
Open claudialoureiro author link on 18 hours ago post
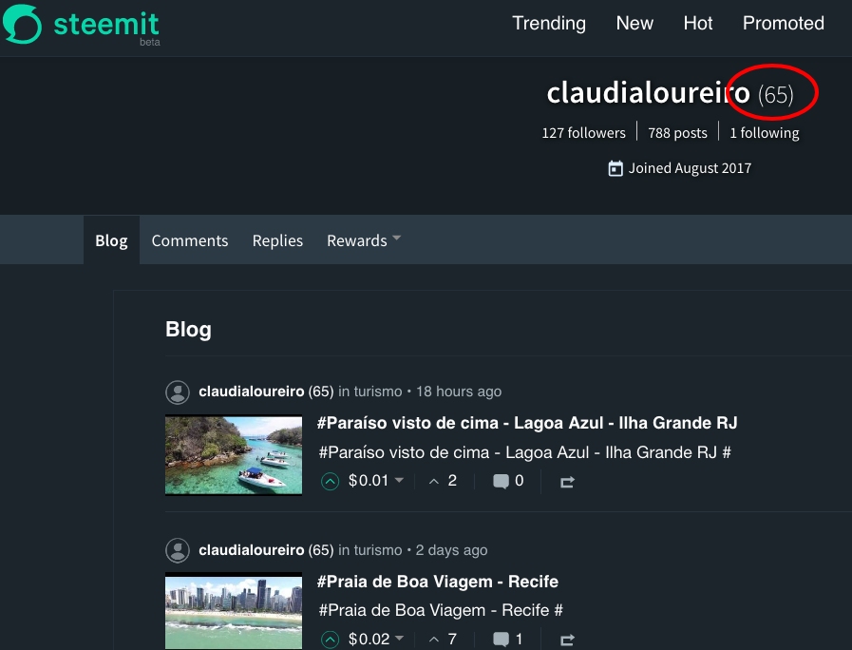point(252,392)
